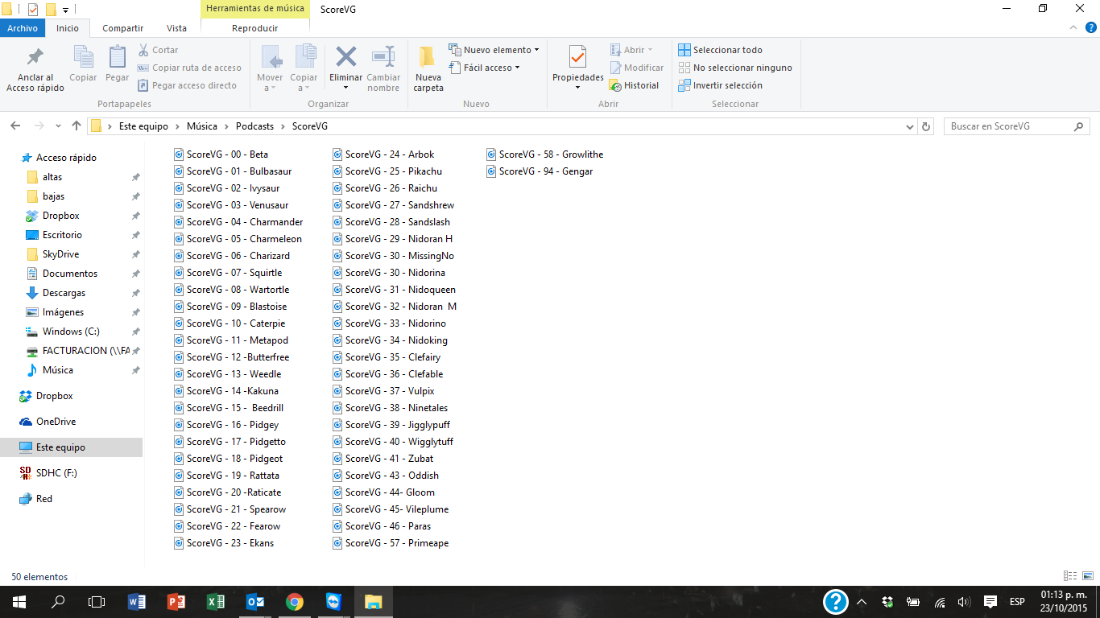Screen dimensions: 1100x618
Task: Switch to details view in status bar
Action: pos(1070,576)
